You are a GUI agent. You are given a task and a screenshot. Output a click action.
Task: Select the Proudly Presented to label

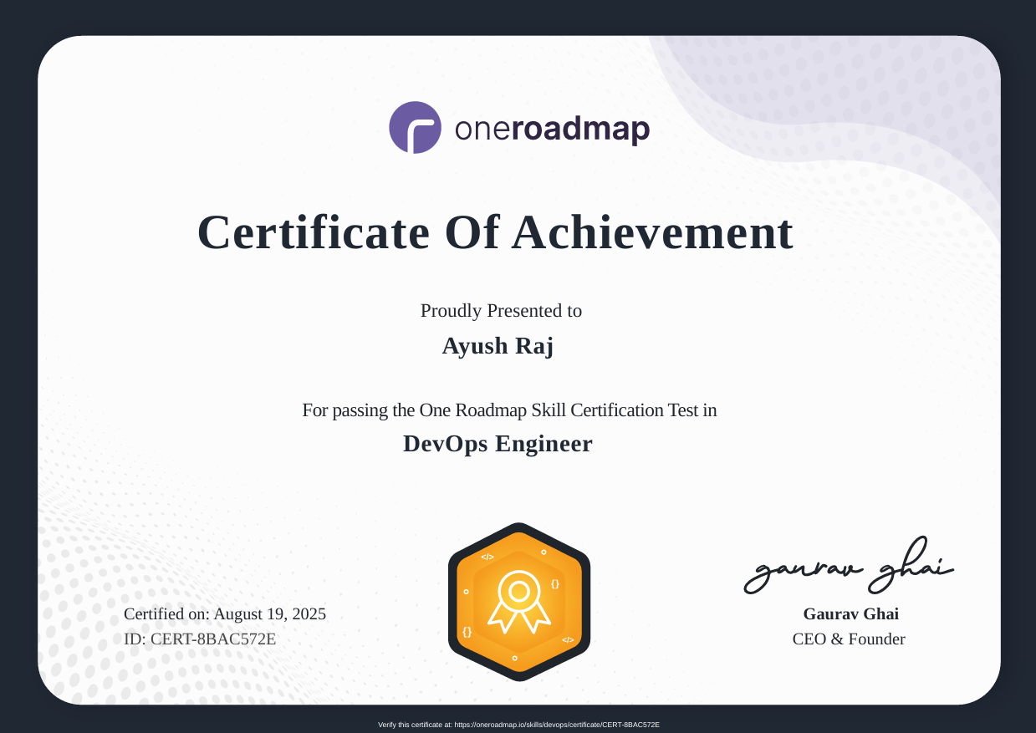pos(500,310)
